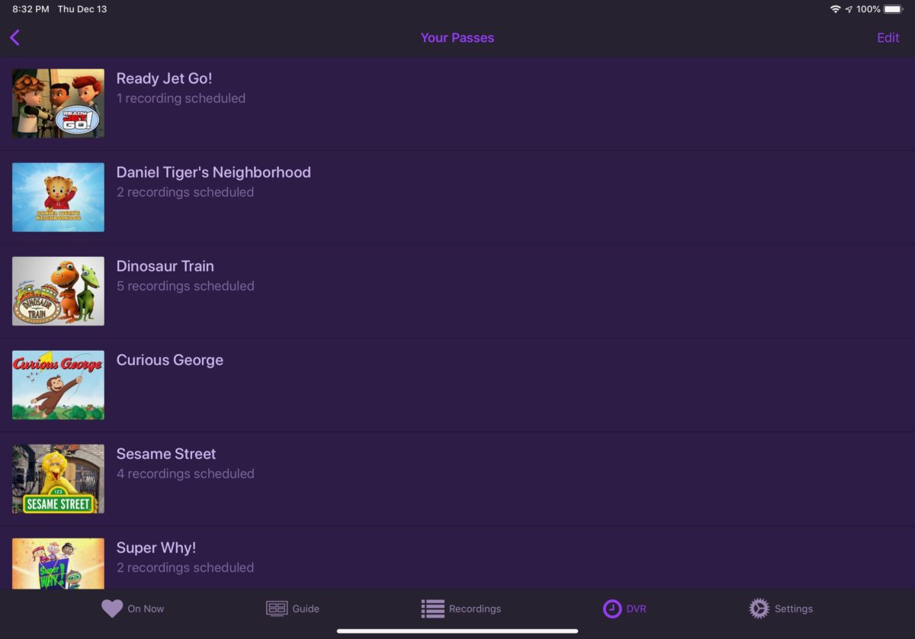Open the Sesame Street thumbnail
915x639 pixels.
[x=58, y=479]
